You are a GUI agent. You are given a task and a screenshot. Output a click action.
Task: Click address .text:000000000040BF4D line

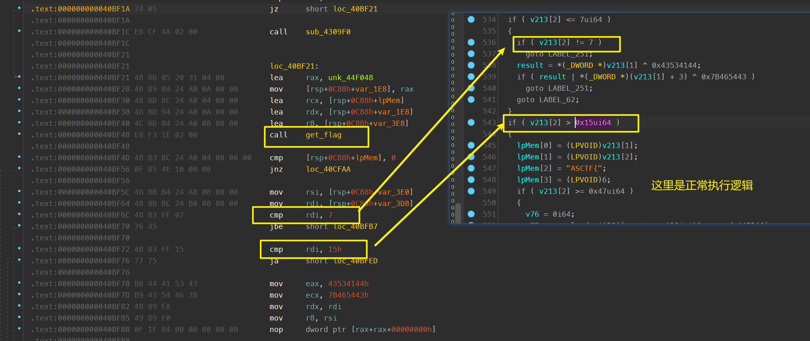point(81,158)
